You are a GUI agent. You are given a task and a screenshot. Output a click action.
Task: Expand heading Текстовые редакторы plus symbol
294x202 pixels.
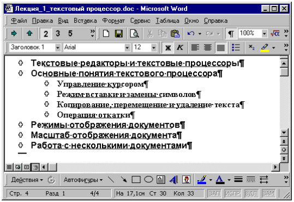pyautogui.click(x=21, y=63)
